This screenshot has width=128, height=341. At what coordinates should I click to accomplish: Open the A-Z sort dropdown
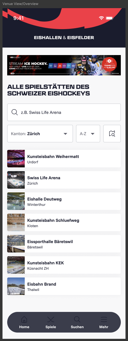coord(88,134)
